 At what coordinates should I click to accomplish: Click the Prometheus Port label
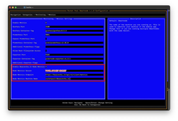coord(20,35)
